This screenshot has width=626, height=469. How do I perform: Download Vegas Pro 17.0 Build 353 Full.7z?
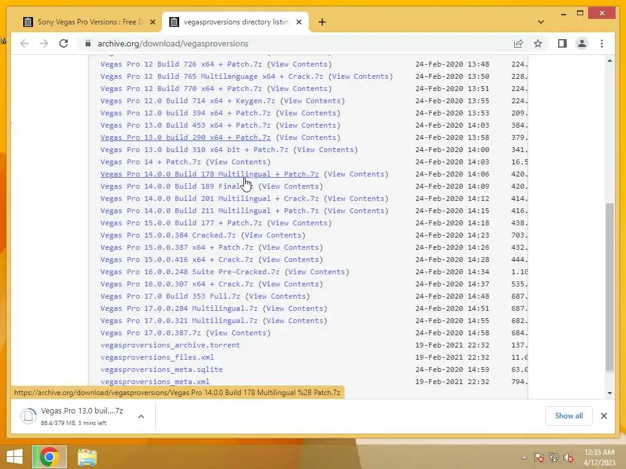click(171, 296)
